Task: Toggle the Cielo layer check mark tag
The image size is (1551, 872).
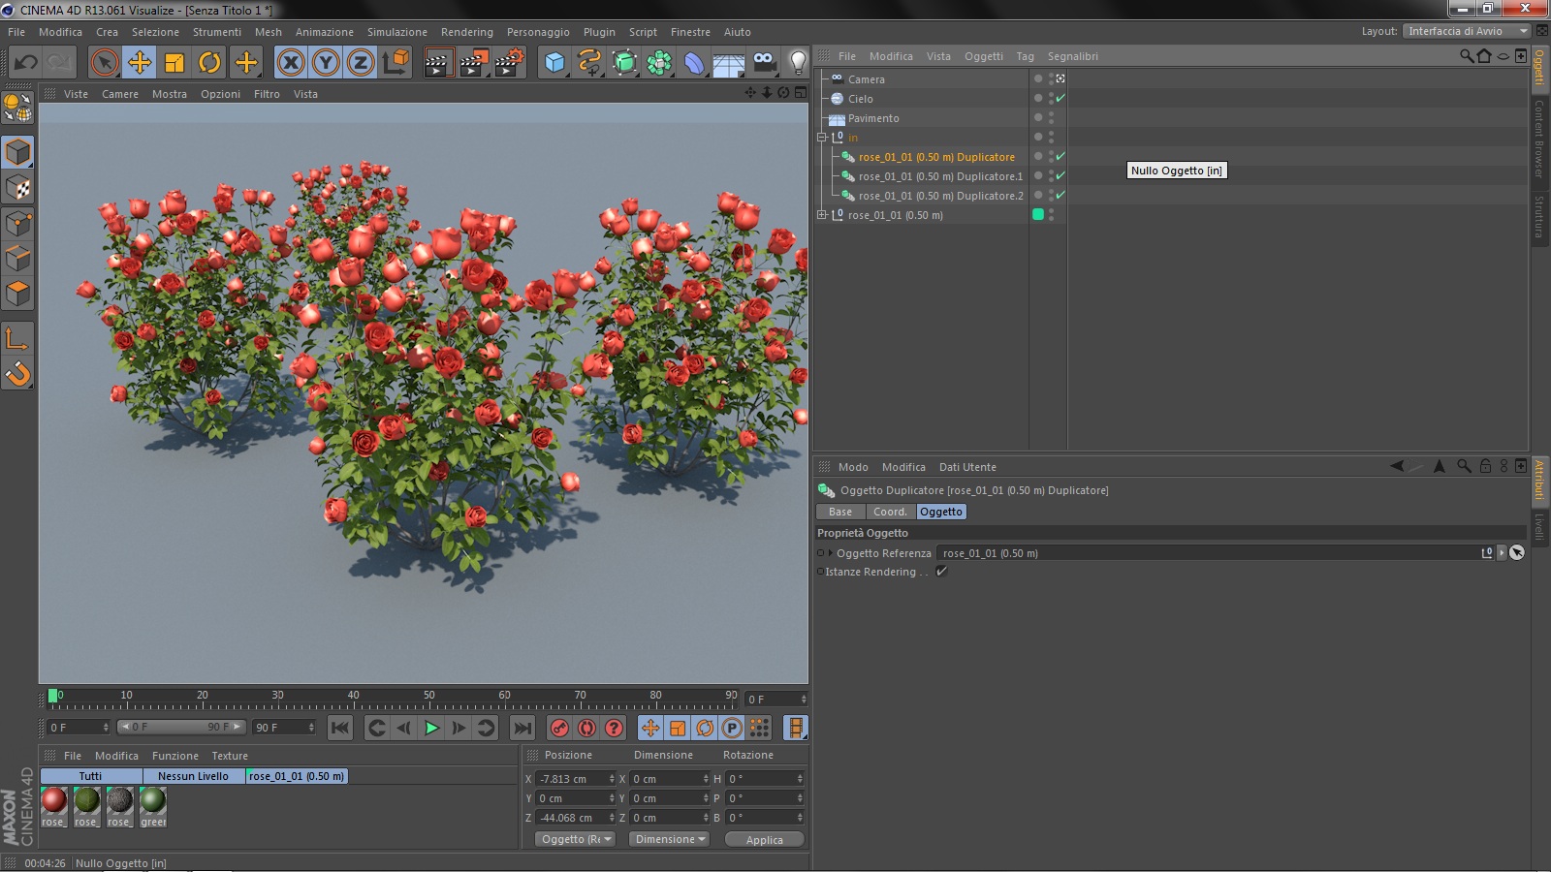Action: [1060, 99]
